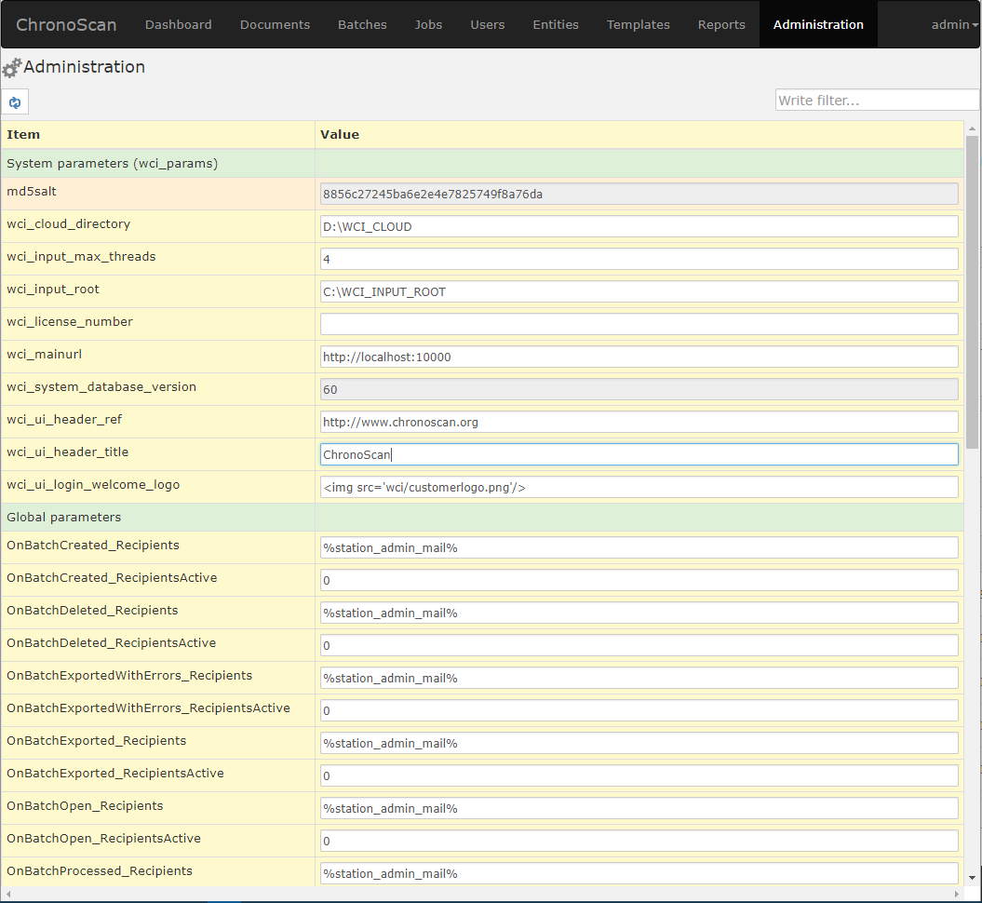Click the scroll down arrow
Screen dimensions: 982x903
(972, 878)
